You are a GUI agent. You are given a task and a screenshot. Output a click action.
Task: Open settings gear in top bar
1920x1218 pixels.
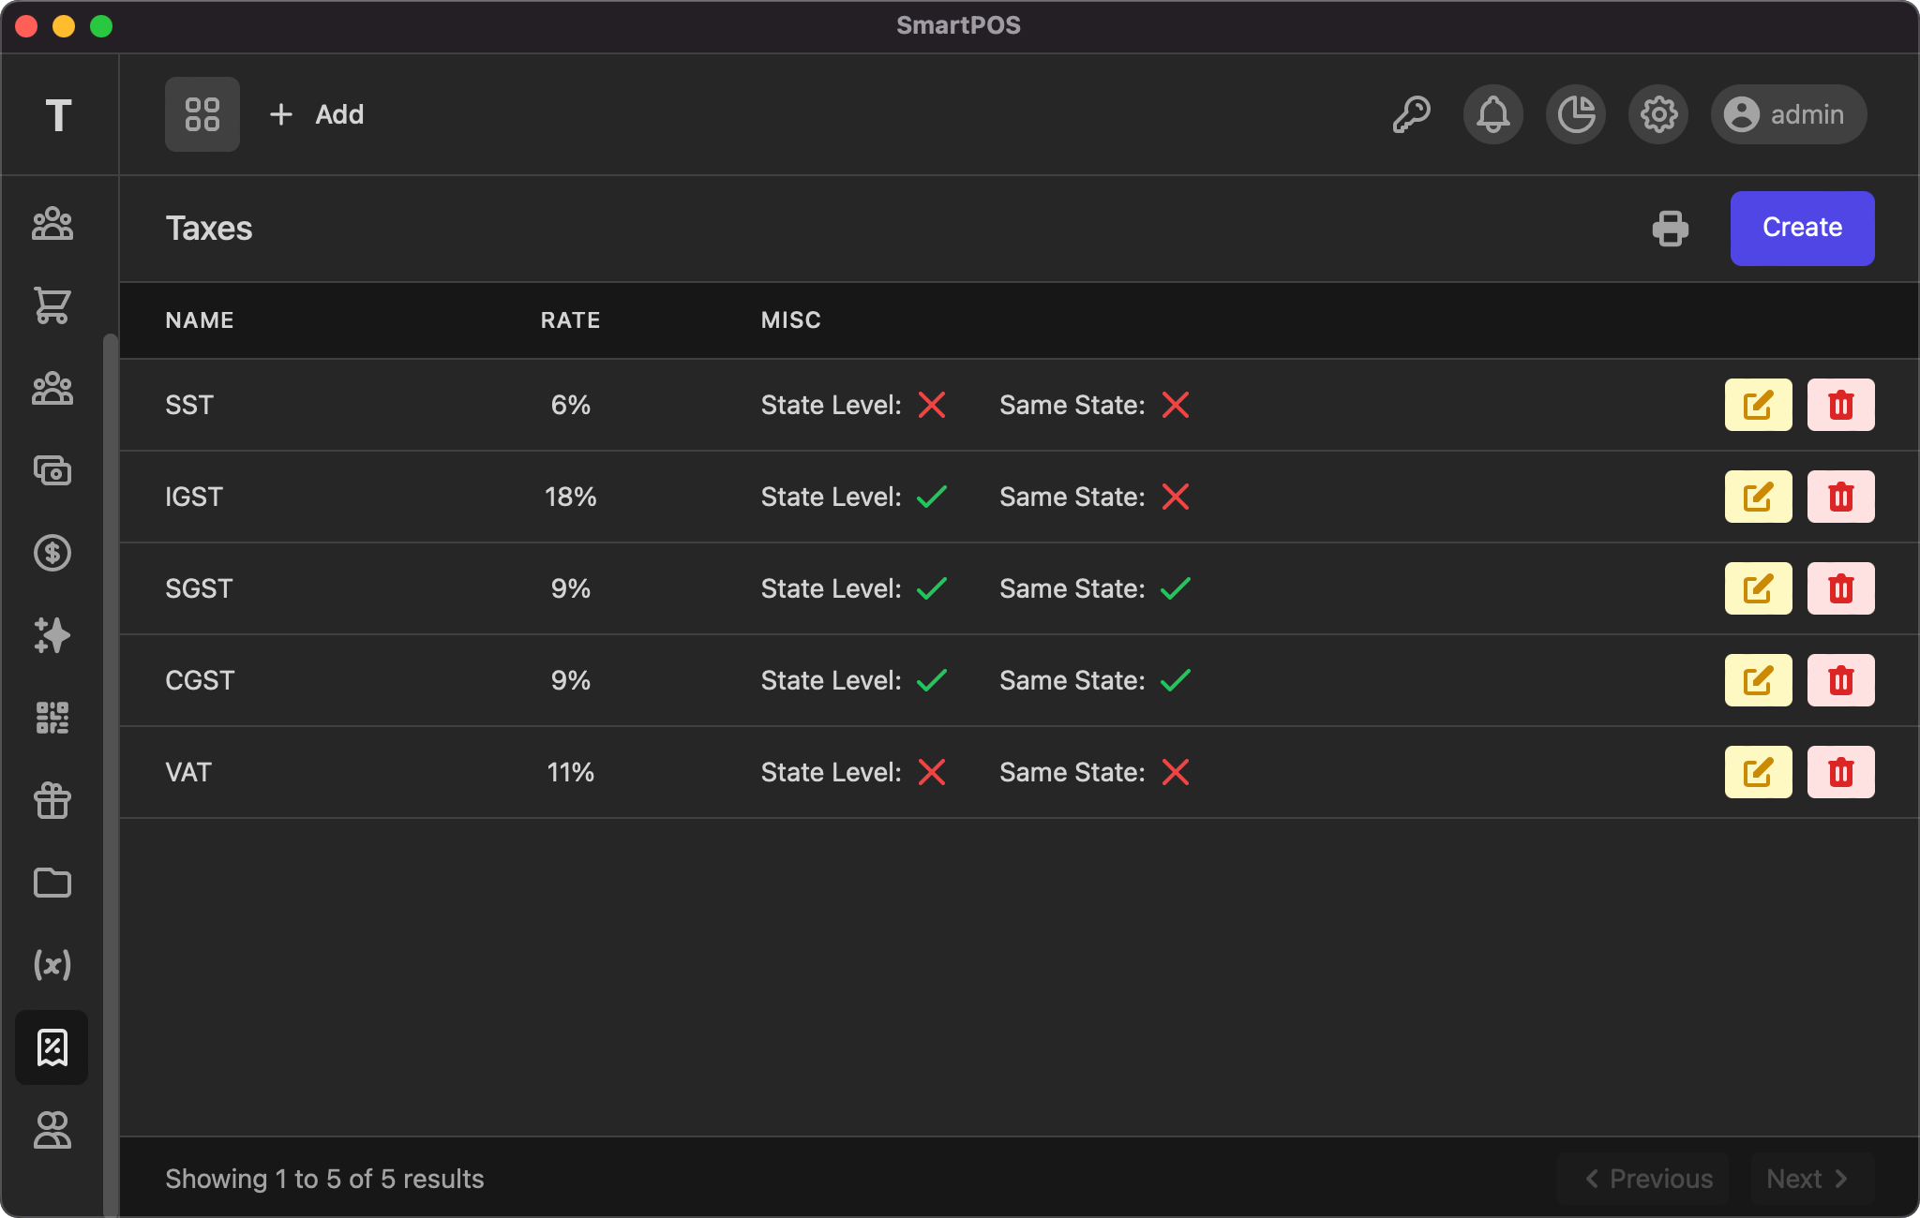1657,114
